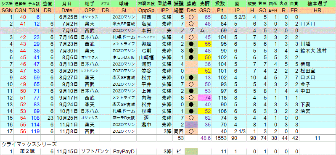Click the OppSp column header
Image resolution: width=336 pixels, height=155 pixels.
pos(147,10)
